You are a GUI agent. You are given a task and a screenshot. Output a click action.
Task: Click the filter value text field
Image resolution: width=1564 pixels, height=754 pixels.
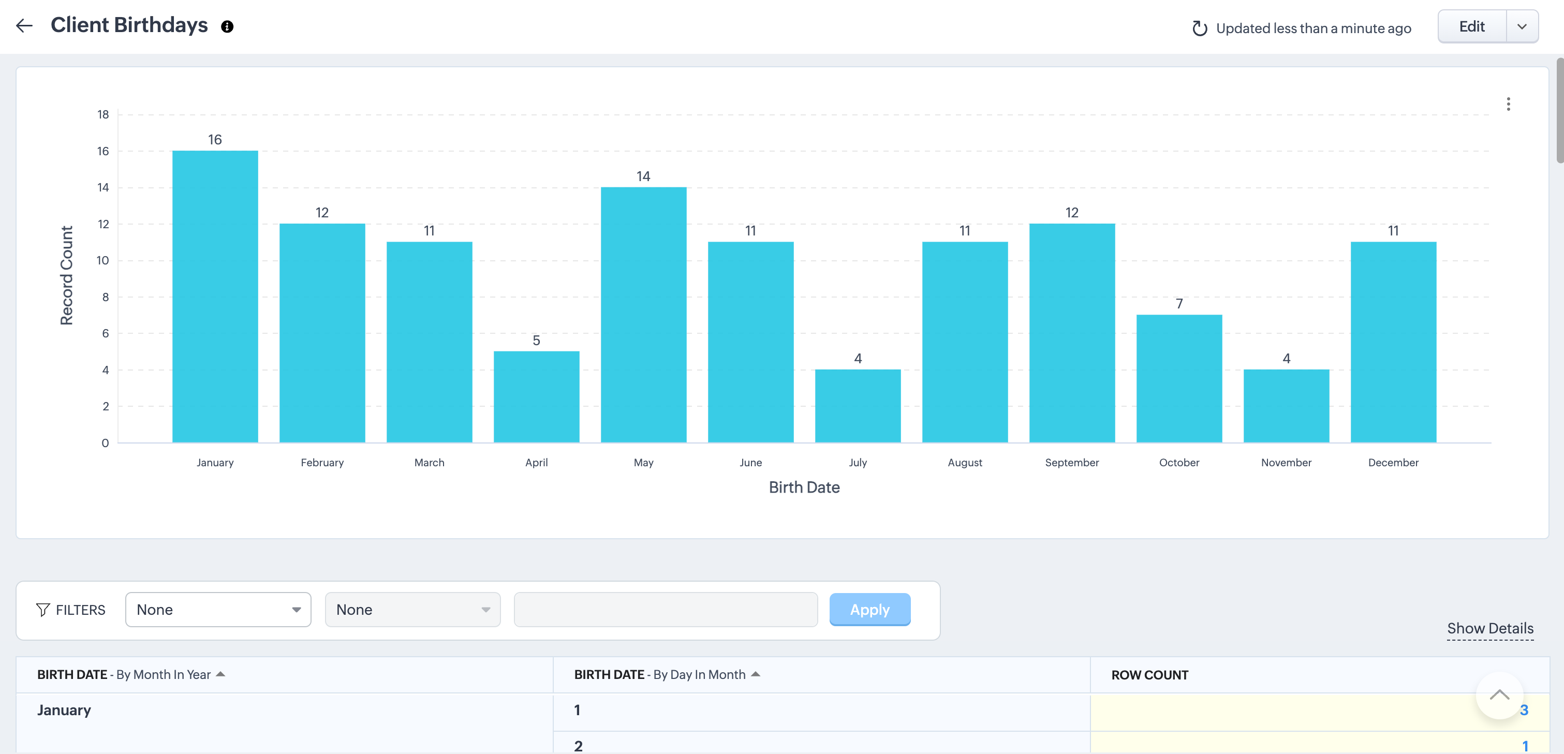(666, 610)
